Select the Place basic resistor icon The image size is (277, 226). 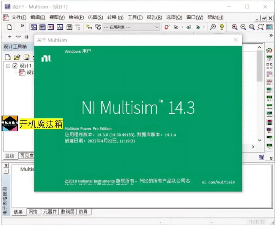tap(18, 37)
